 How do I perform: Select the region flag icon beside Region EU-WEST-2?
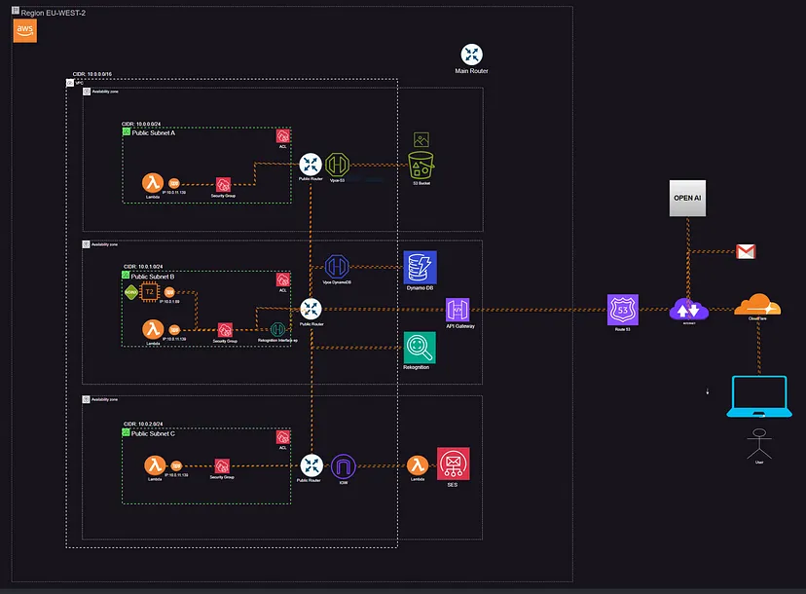pyautogui.click(x=16, y=11)
